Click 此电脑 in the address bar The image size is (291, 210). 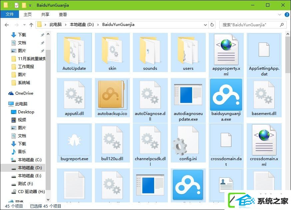tap(56, 25)
